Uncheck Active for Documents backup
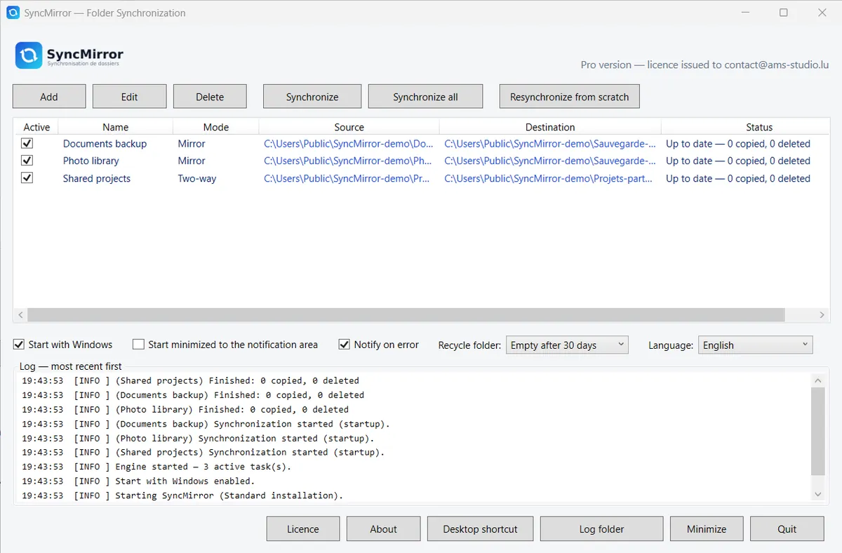The width and height of the screenshot is (842, 553). coord(27,143)
